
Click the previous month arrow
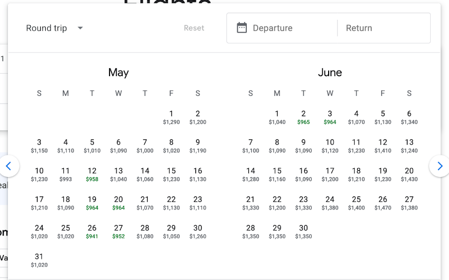coord(8,166)
